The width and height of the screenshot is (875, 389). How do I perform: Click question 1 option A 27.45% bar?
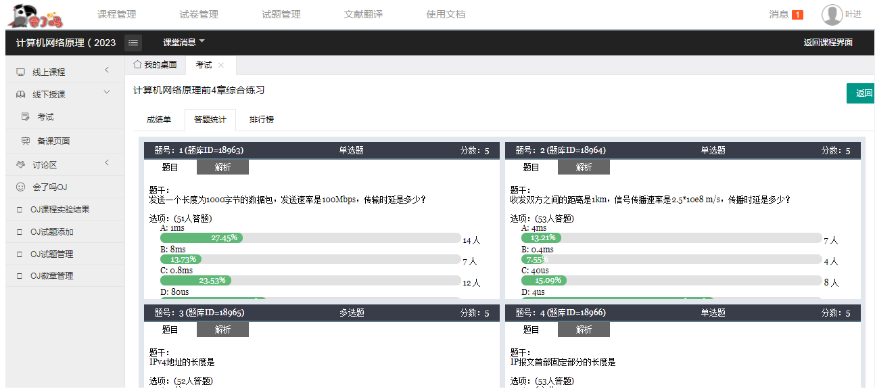click(202, 238)
